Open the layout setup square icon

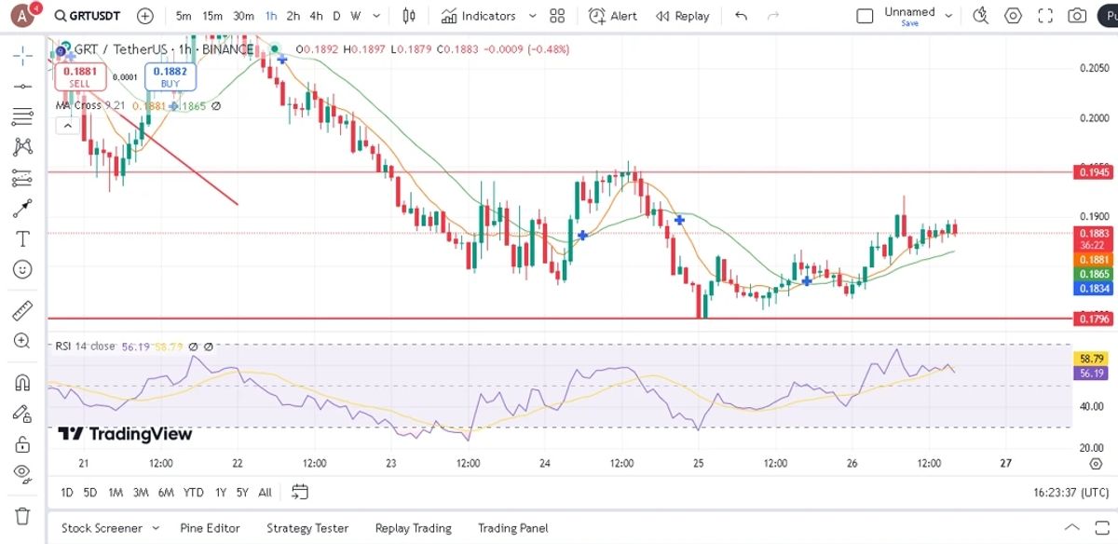tap(865, 16)
